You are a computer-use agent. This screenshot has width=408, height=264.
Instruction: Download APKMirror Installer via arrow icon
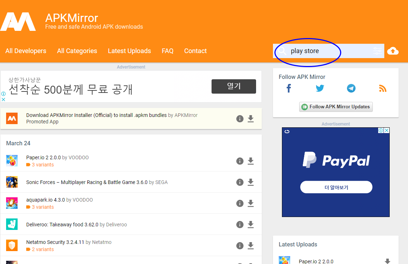tap(251, 119)
